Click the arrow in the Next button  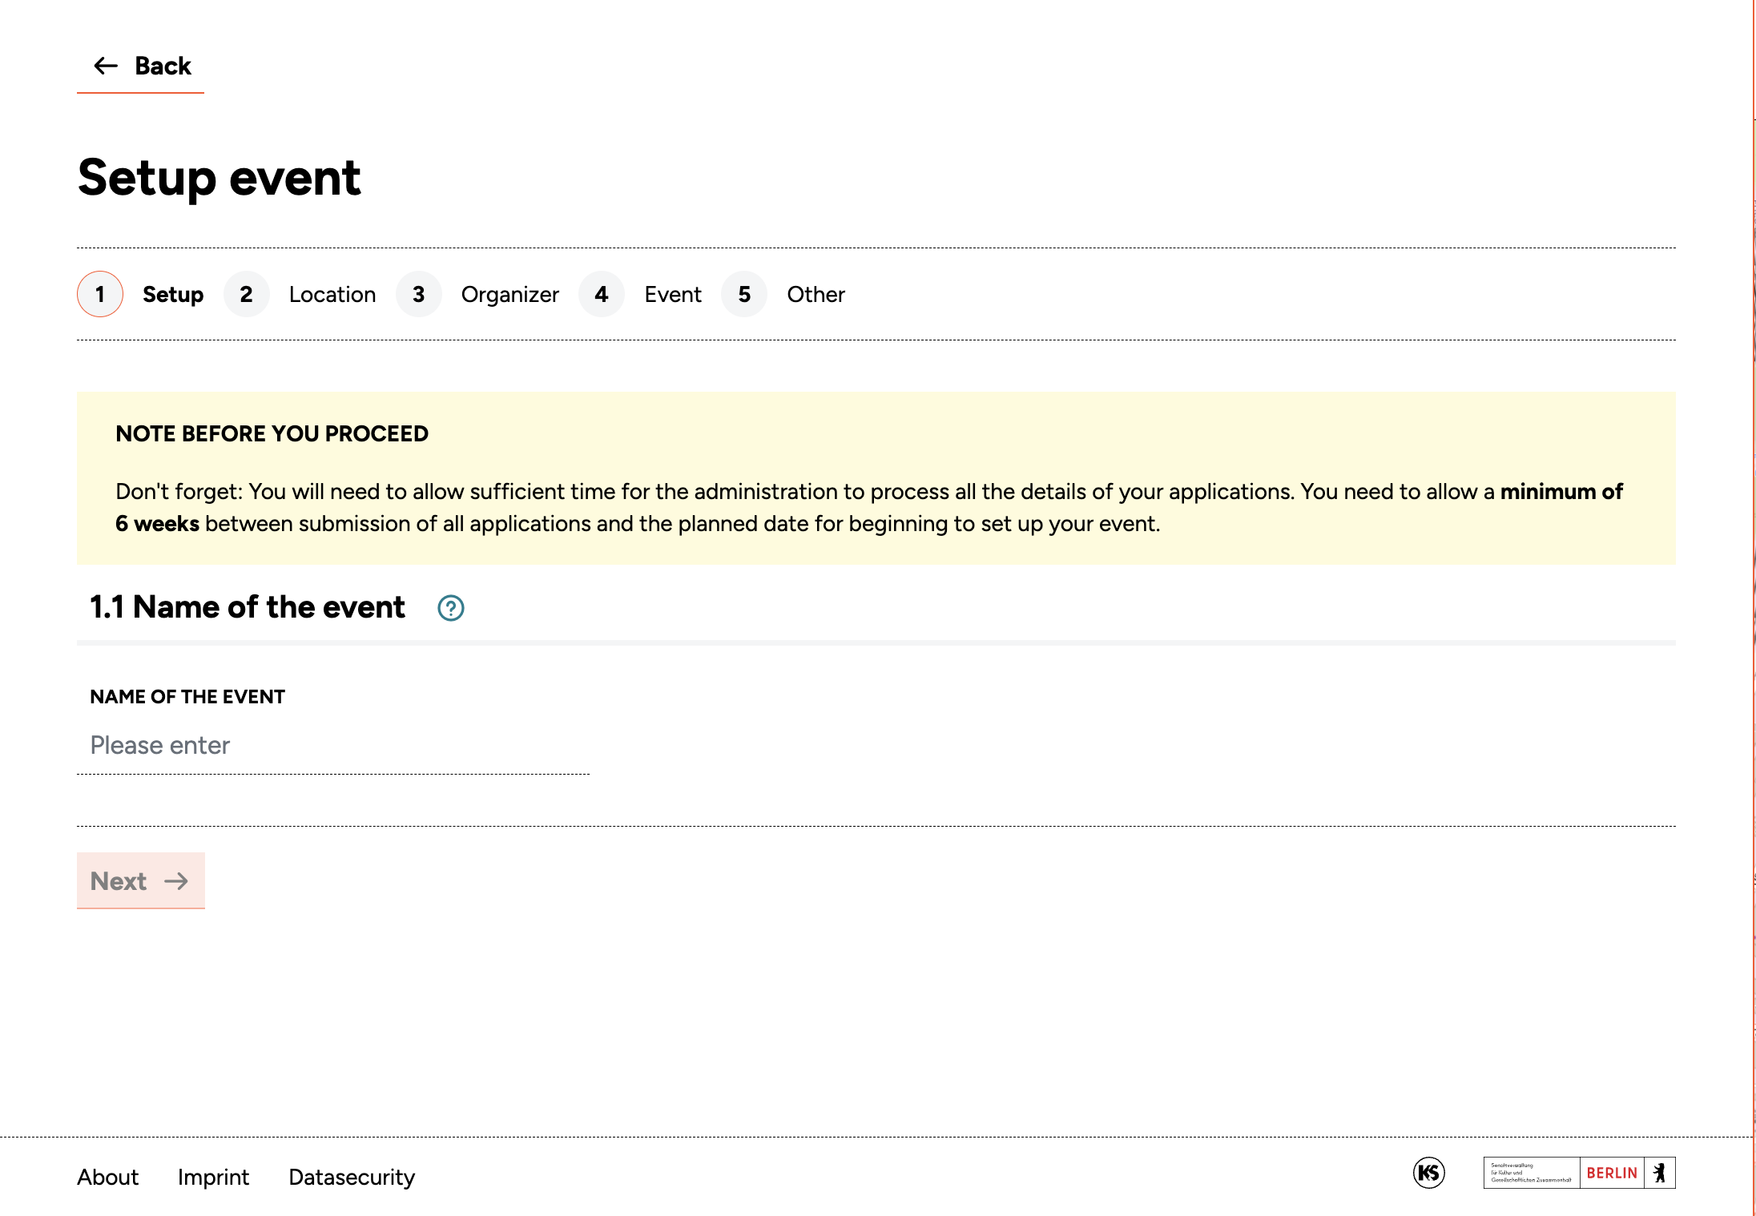pyautogui.click(x=176, y=881)
